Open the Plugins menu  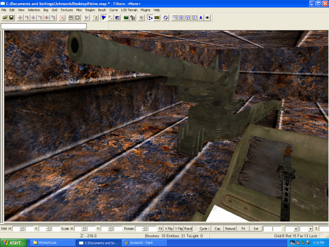coord(145,10)
